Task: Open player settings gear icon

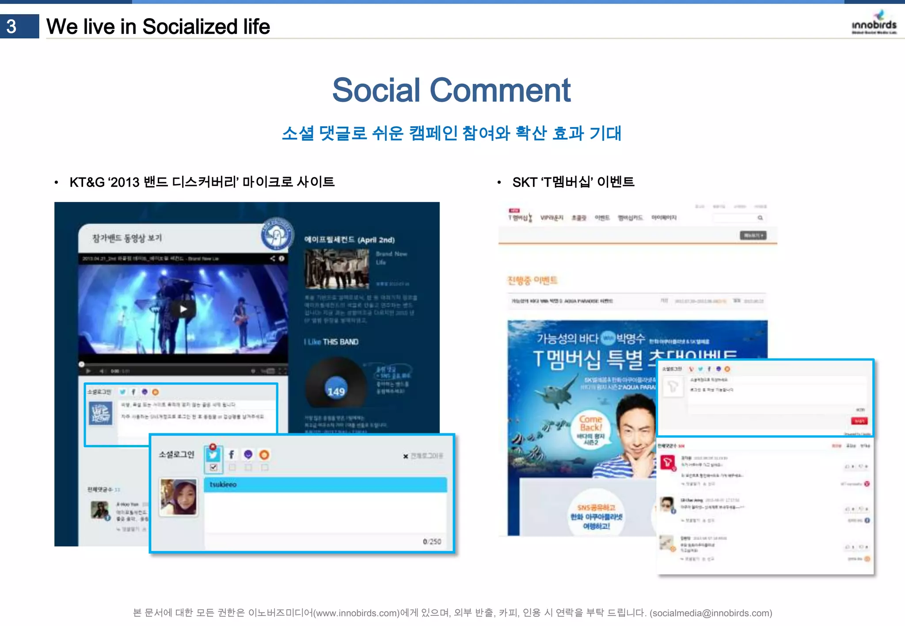Action: (x=253, y=371)
